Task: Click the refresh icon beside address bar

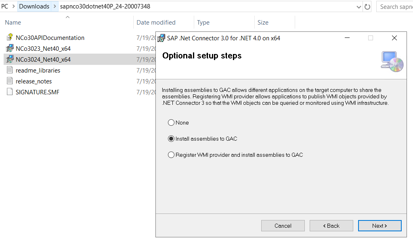Action: (367, 6)
